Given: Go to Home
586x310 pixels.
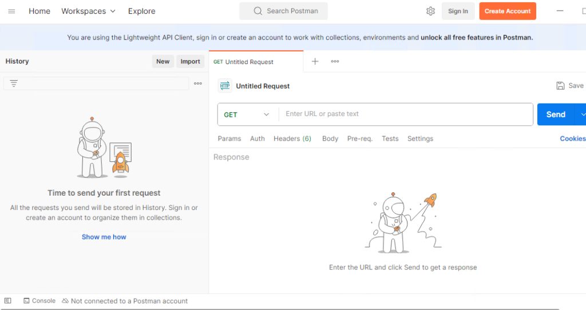Looking at the screenshot, I should 39,11.
